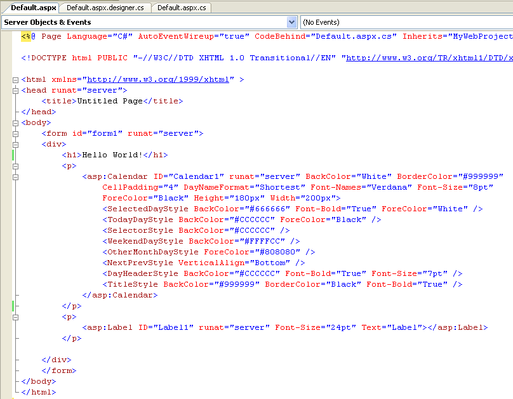Open the Default.aspx.cs tab

pyautogui.click(x=181, y=8)
